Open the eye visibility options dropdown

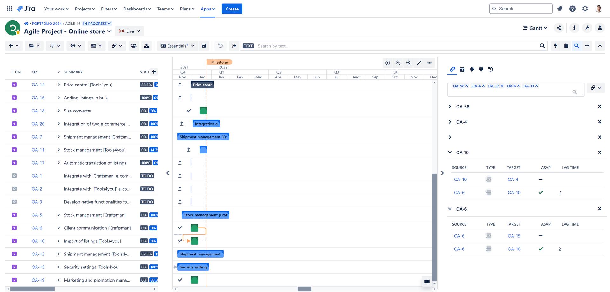click(76, 46)
